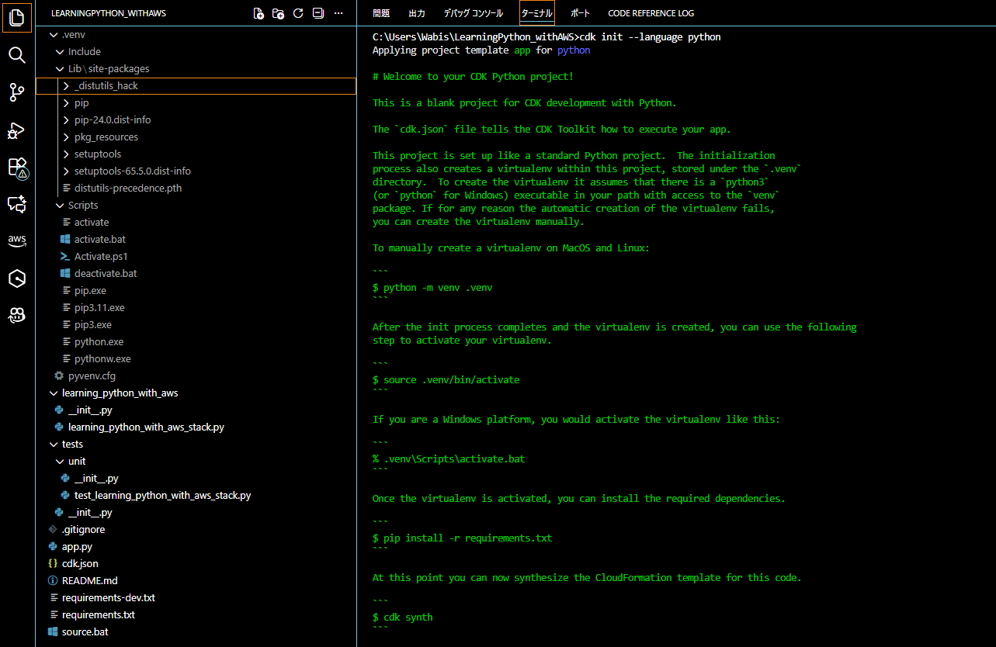996x647 pixels.
Task: Collapse the Include folder
Action: [60, 51]
